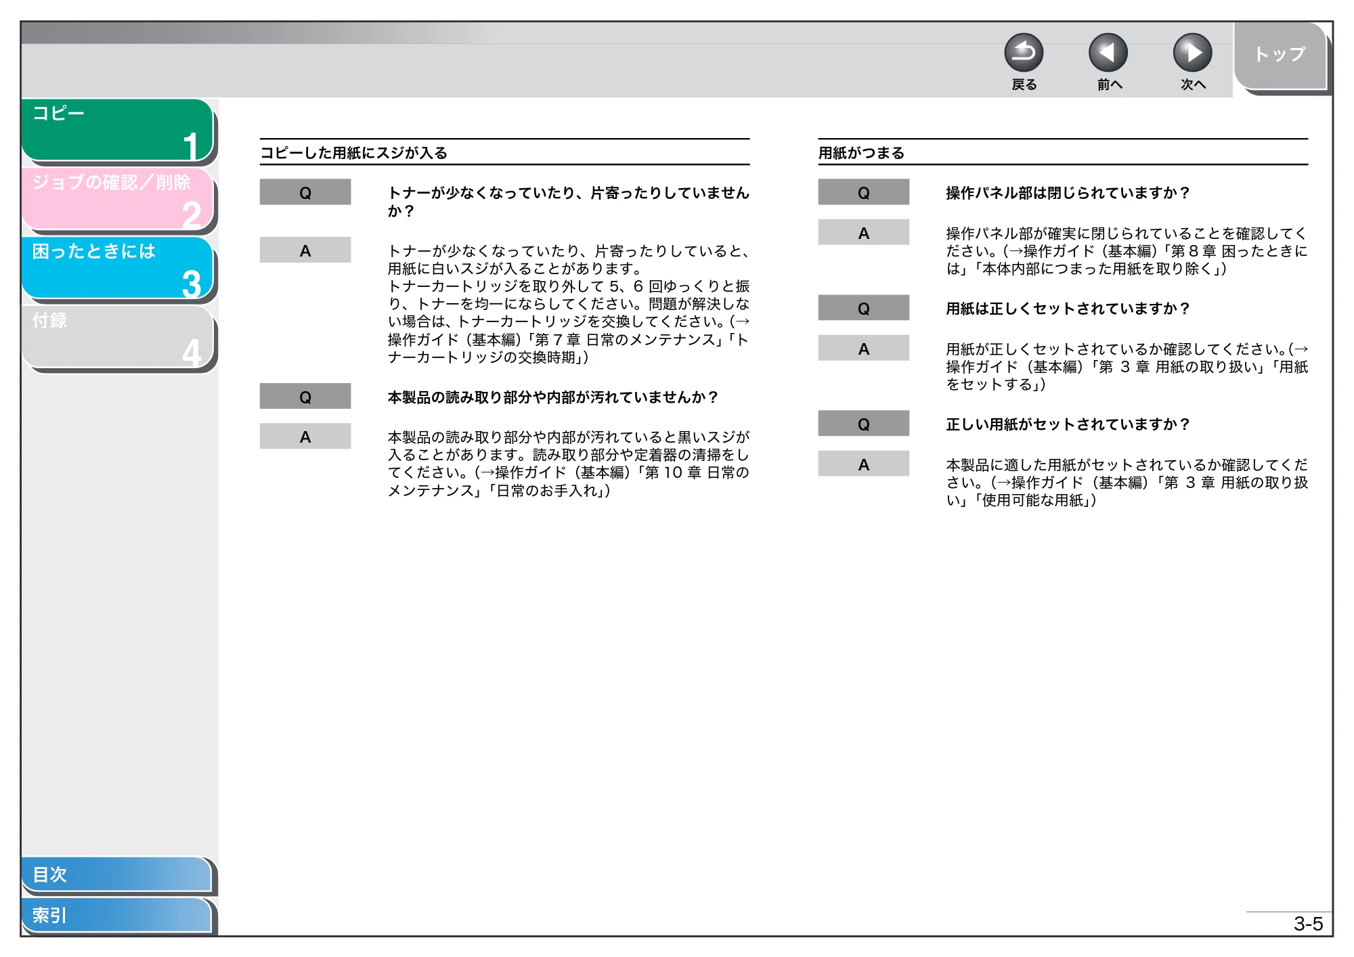Click reference 第 8 章 困ったときには
Viewport: 1354px width, 957px height.
pyautogui.click(x=1127, y=260)
